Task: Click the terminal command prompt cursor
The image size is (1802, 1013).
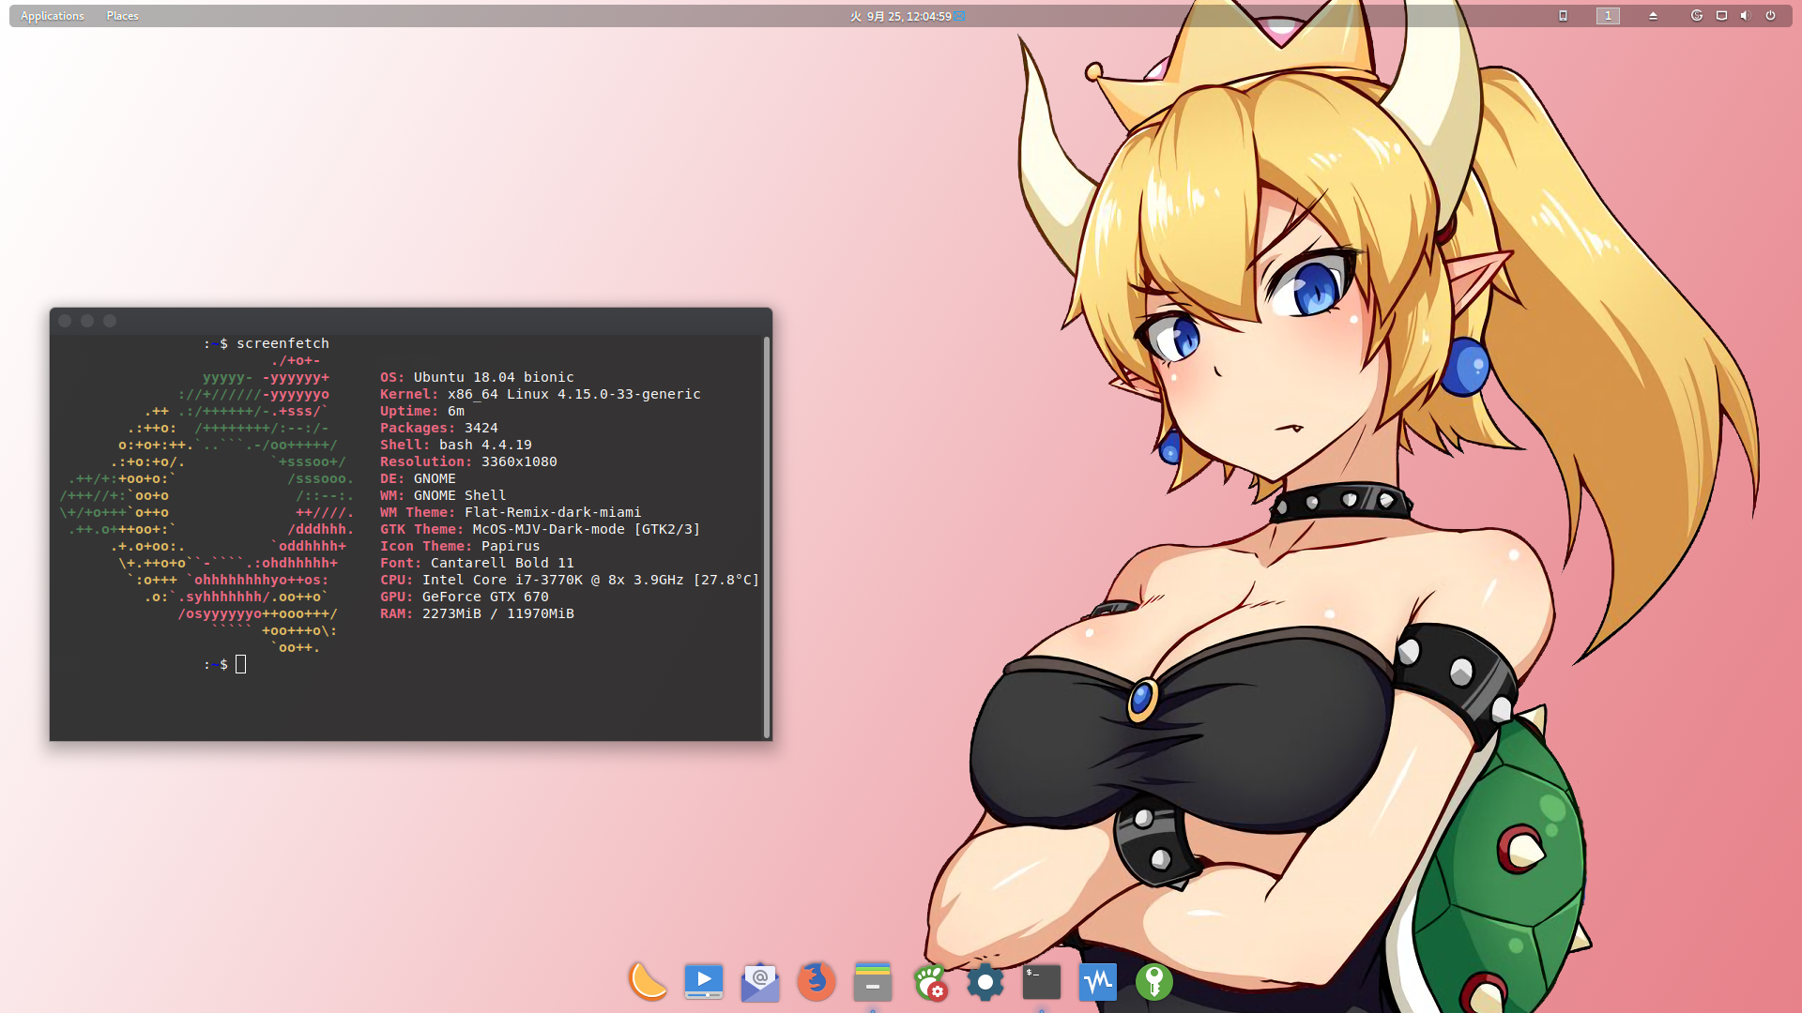Action: click(241, 664)
